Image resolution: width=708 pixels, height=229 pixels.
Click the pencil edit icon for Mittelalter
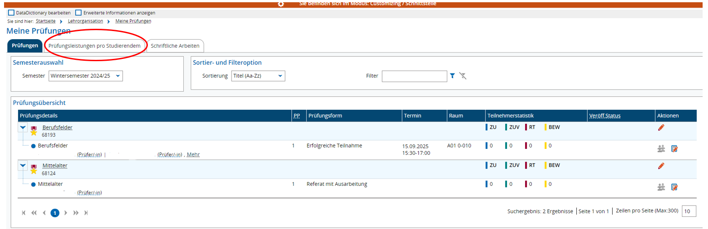coord(661,166)
